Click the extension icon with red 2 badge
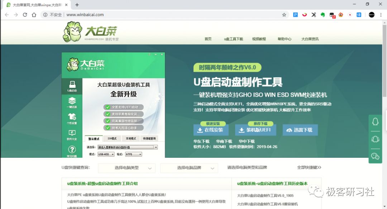 pyautogui.click(x=332, y=15)
